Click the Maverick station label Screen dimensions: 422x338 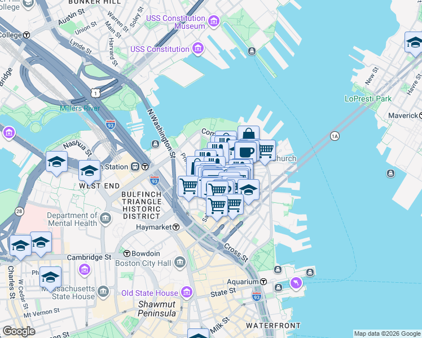(x=403, y=115)
